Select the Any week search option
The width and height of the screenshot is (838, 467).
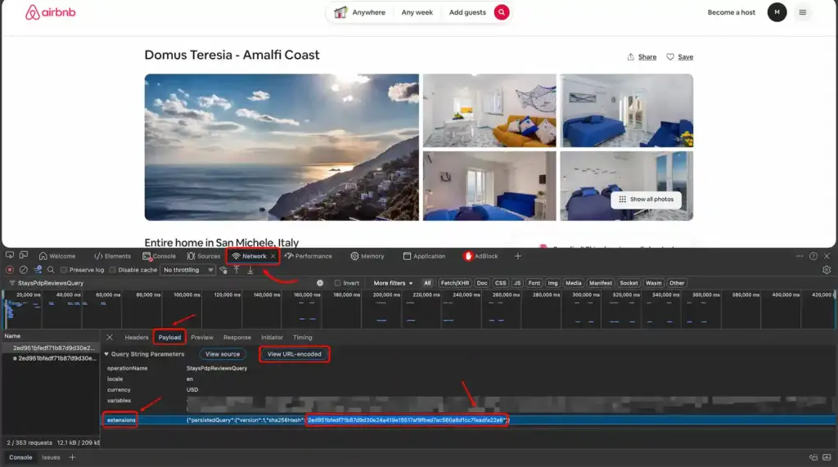tap(417, 12)
